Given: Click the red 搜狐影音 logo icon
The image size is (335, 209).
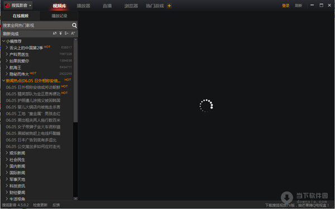Looking at the screenshot, I should (7, 6).
